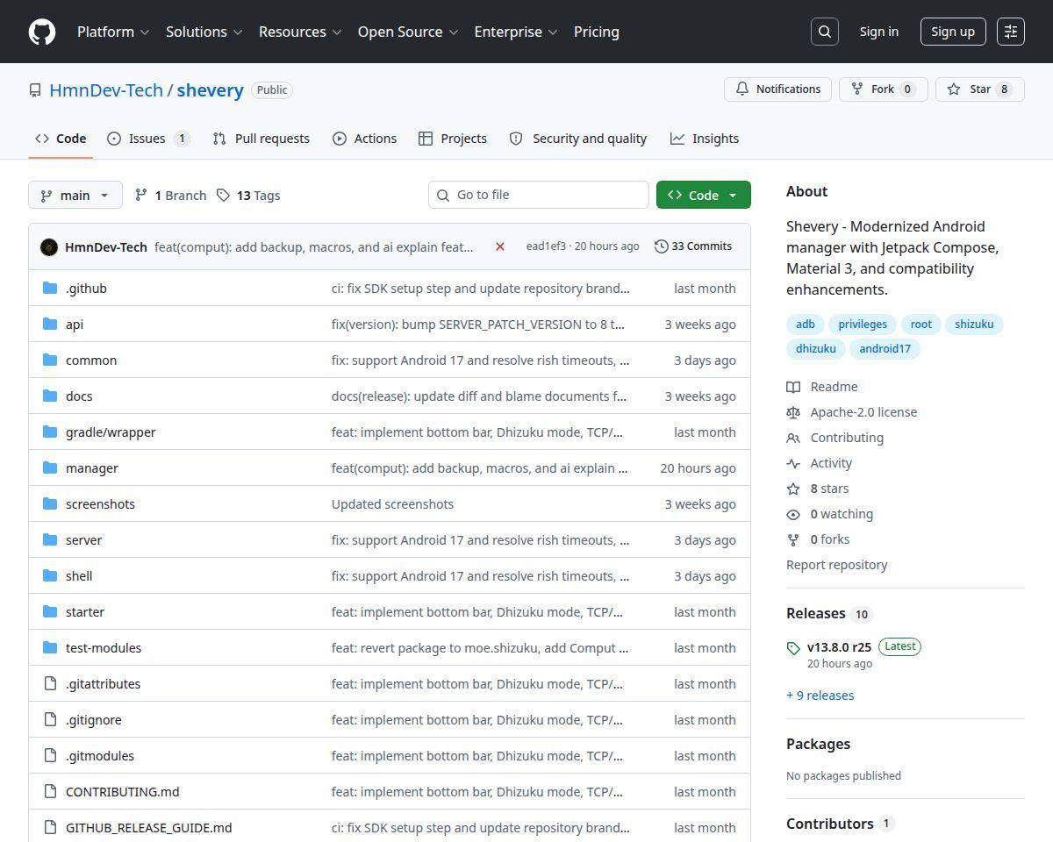The height and width of the screenshot is (842, 1053).
Task: Switch to the Projects tab
Action: point(453,139)
